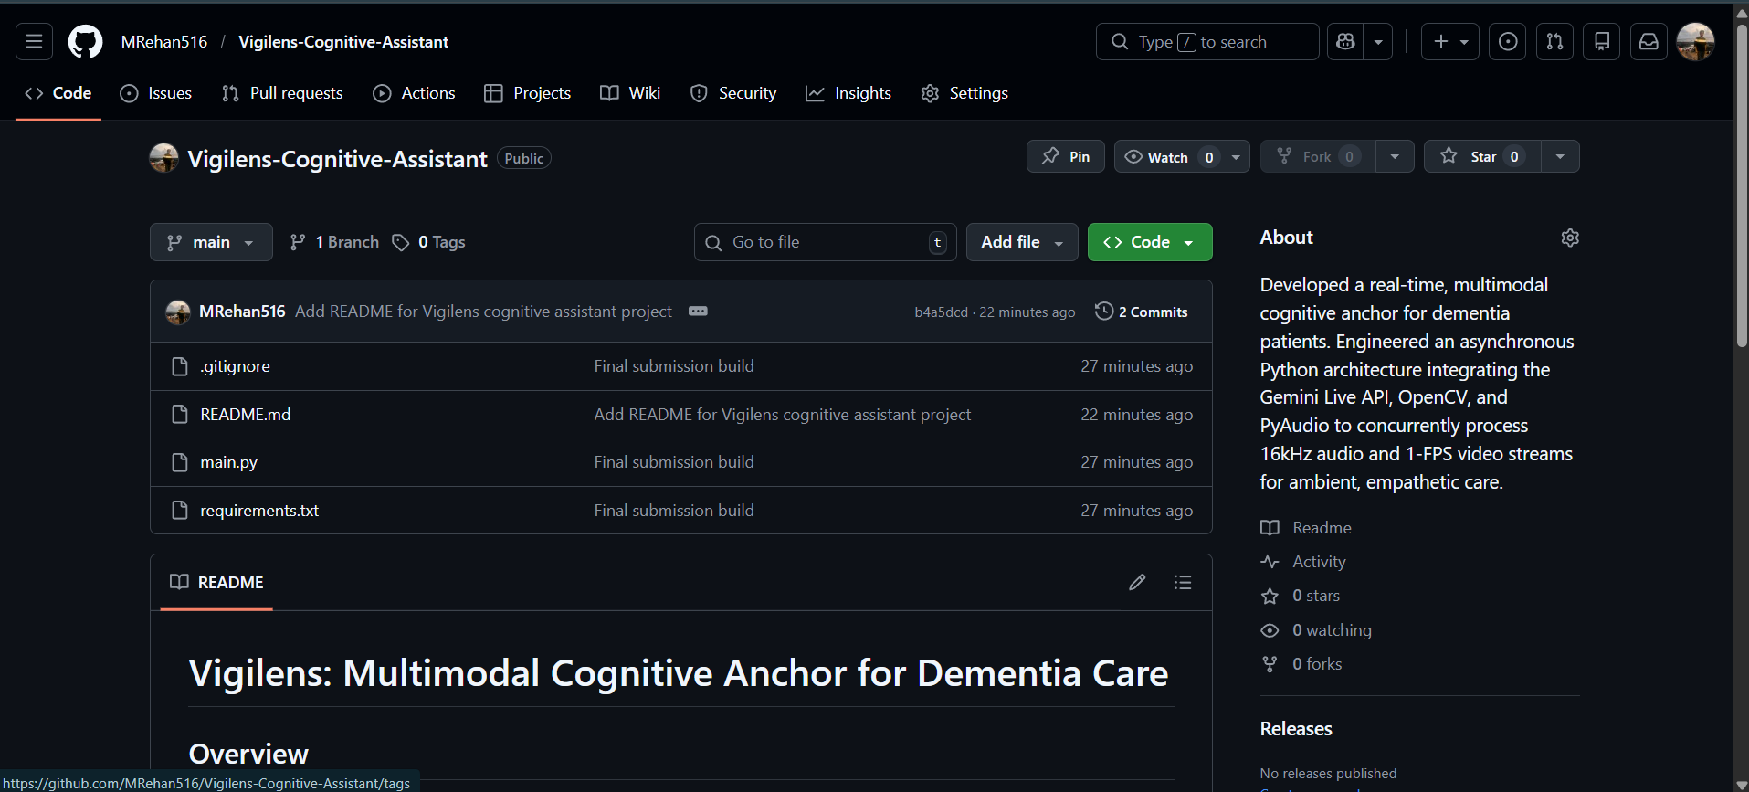Show README outline list icon

pos(1183,582)
